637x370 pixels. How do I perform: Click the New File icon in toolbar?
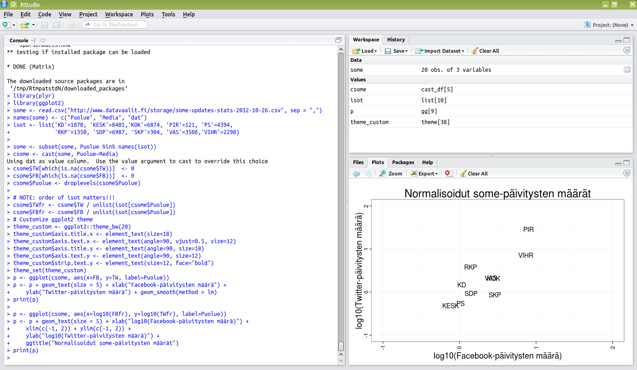point(6,25)
